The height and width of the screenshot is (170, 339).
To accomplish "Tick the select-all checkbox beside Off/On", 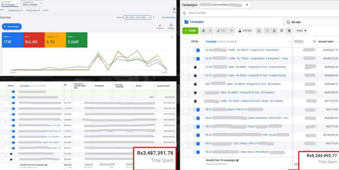I will [x=185, y=42].
